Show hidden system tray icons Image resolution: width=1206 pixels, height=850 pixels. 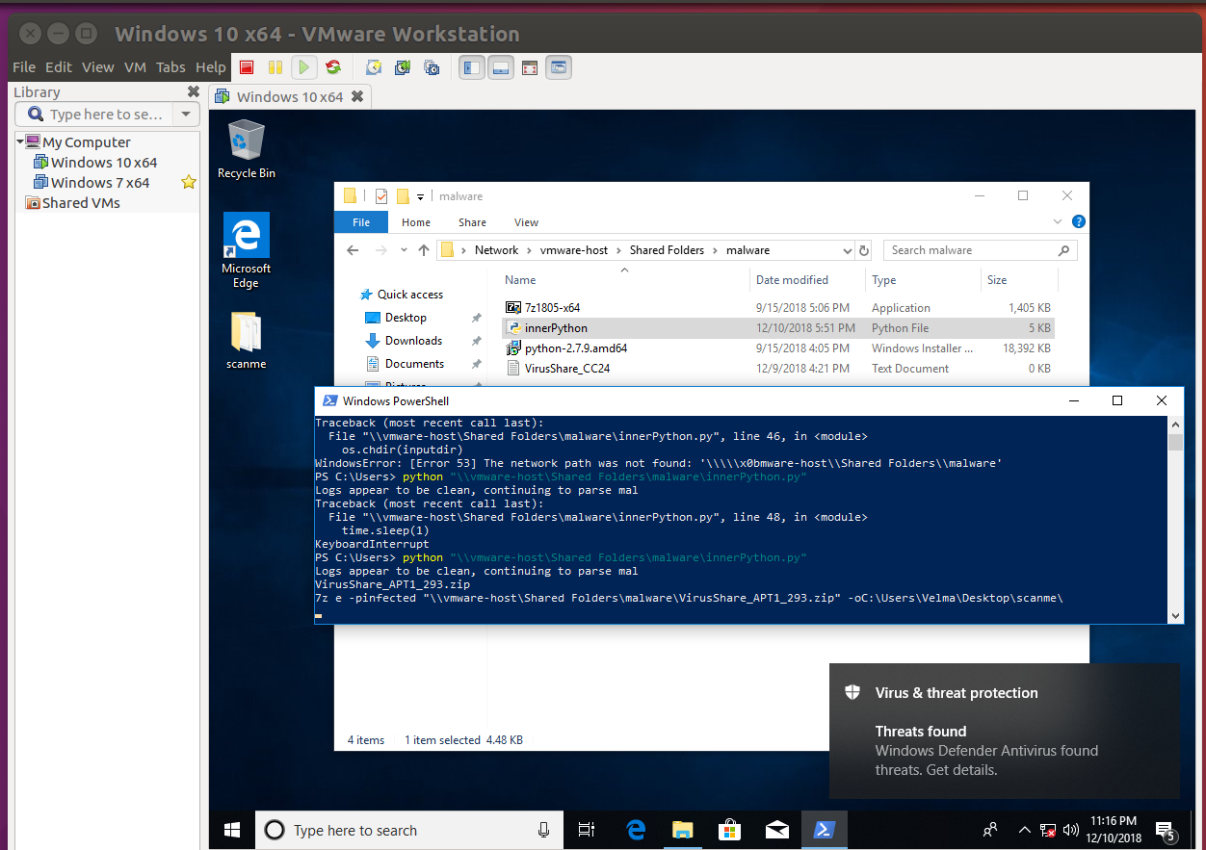pyautogui.click(x=1024, y=830)
